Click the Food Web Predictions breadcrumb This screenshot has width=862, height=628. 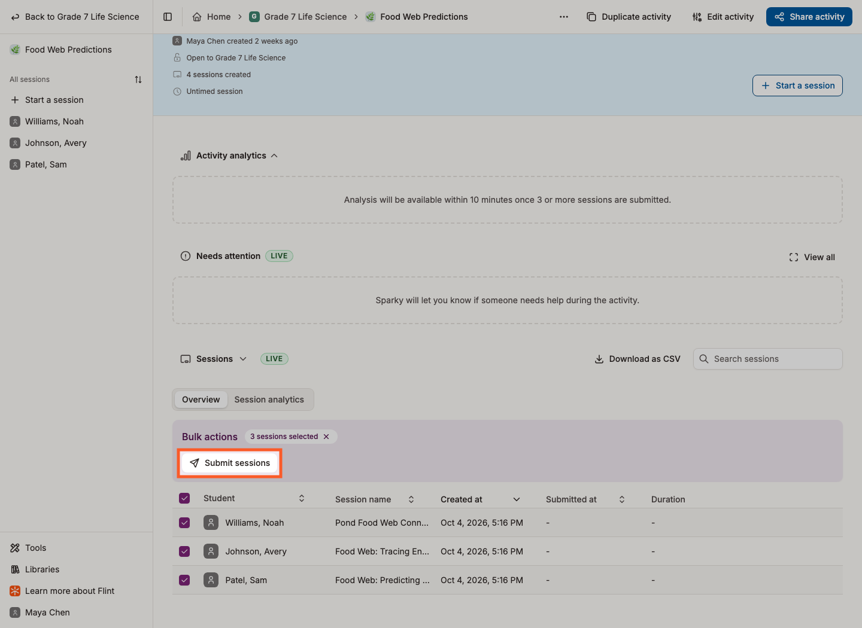[x=417, y=17]
